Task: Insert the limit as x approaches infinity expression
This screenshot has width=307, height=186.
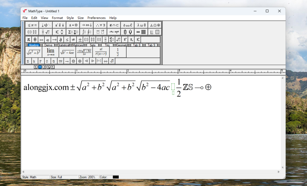Action: (x=50, y=52)
